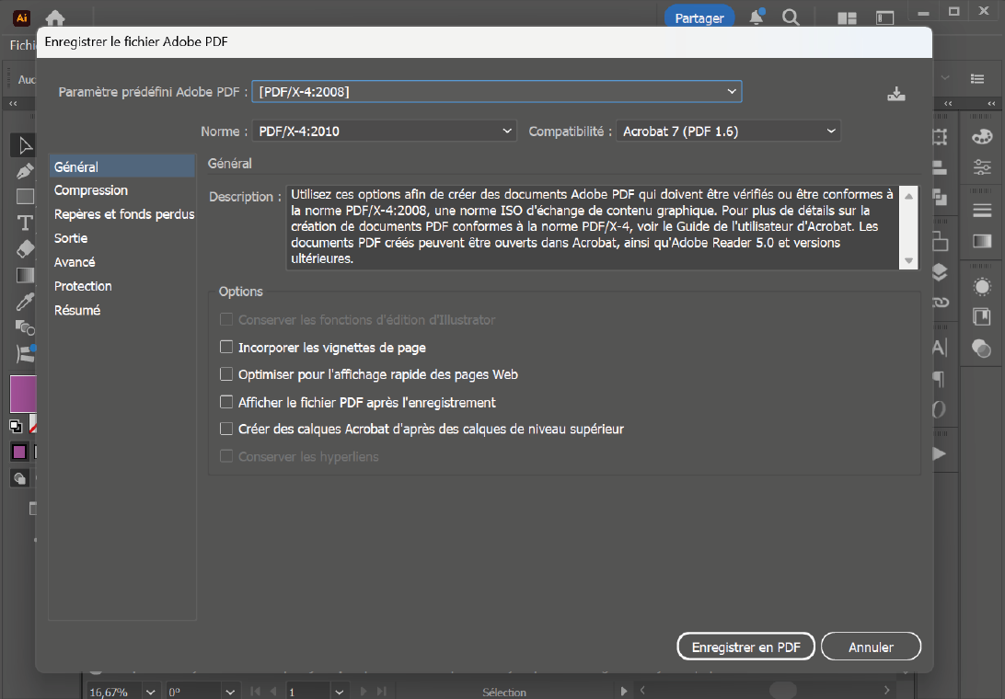The height and width of the screenshot is (699, 1005).
Task: Select the Pen tool
Action: coord(25,171)
